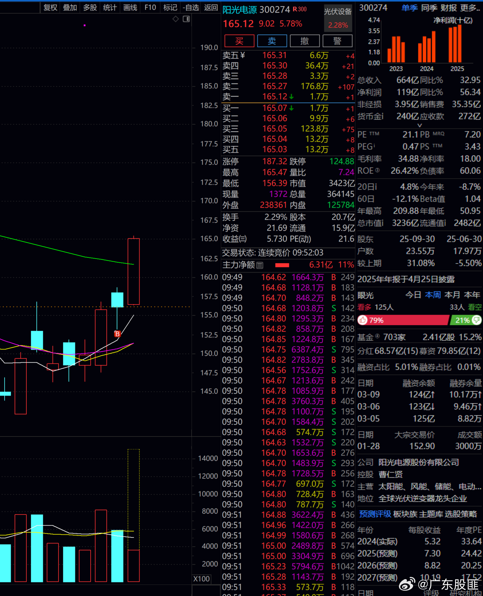
Task: Click the 交易状态 连续竞价 status line
Action: click(273, 253)
